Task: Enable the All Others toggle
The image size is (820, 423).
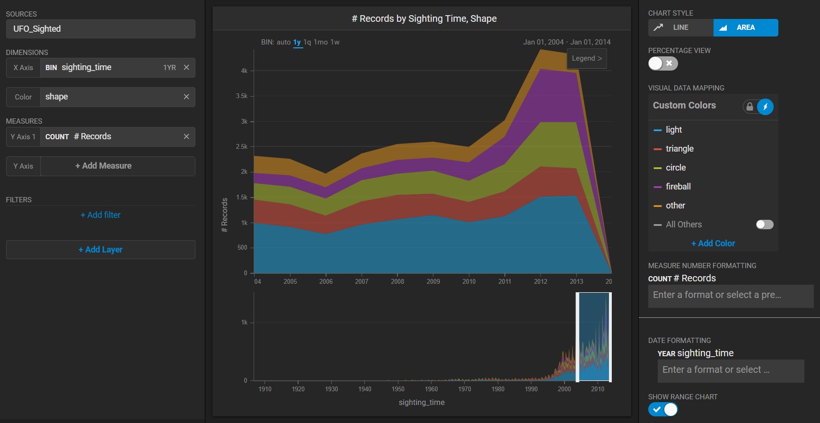Action: (x=764, y=225)
